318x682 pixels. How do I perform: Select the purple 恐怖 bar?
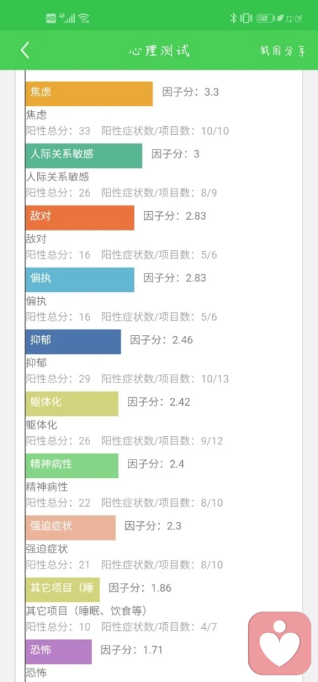coord(58,651)
